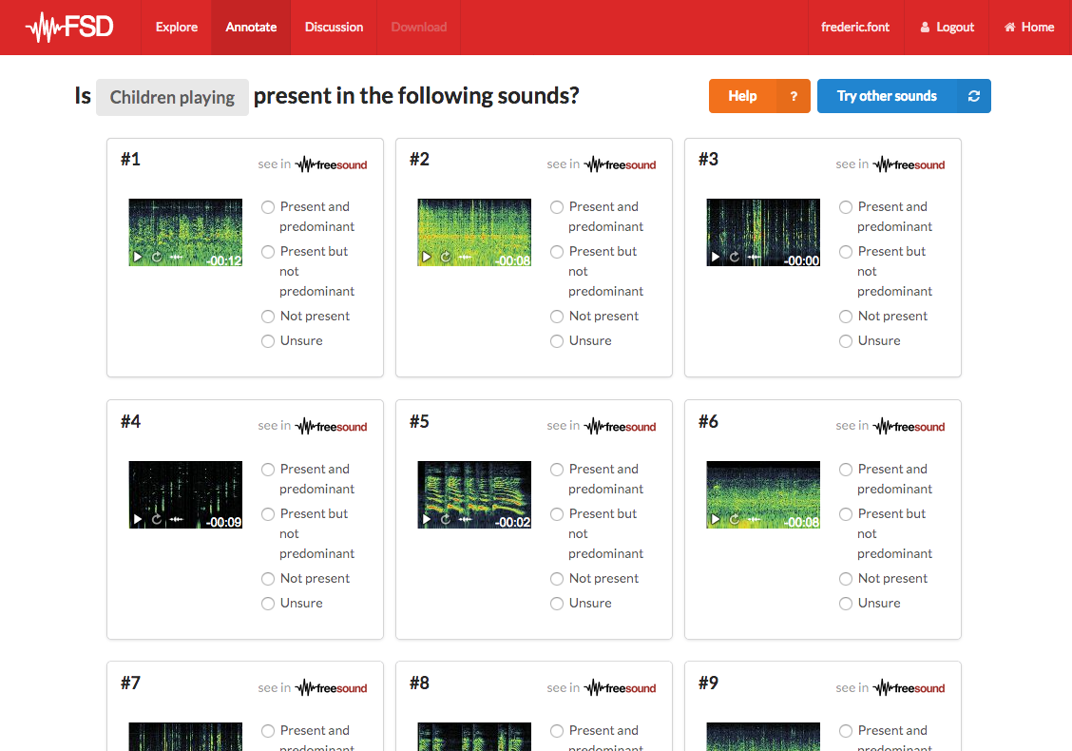The image size is (1072, 751).
Task: Mark sound #6 as Unsure
Action: 846,604
